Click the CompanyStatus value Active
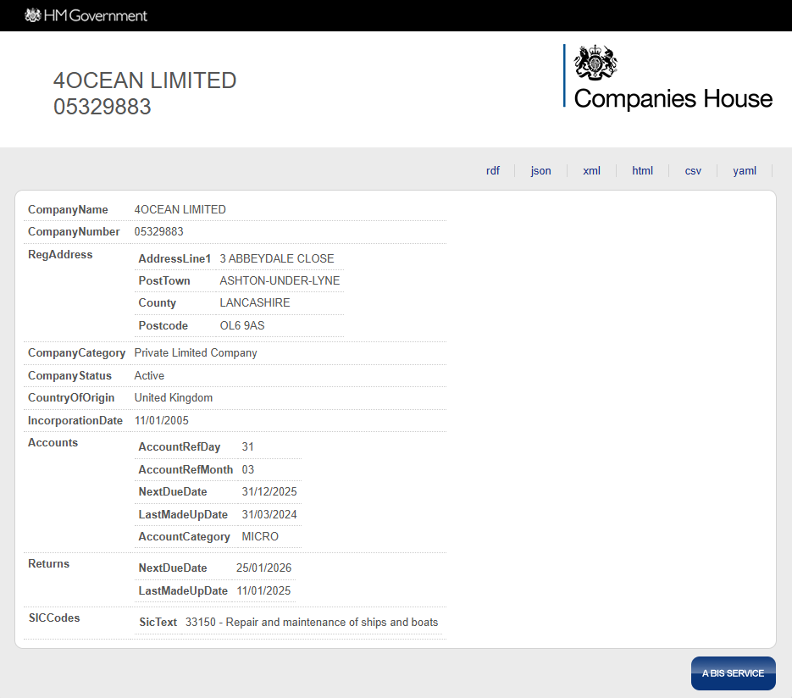Image resolution: width=792 pixels, height=698 pixels. [149, 376]
